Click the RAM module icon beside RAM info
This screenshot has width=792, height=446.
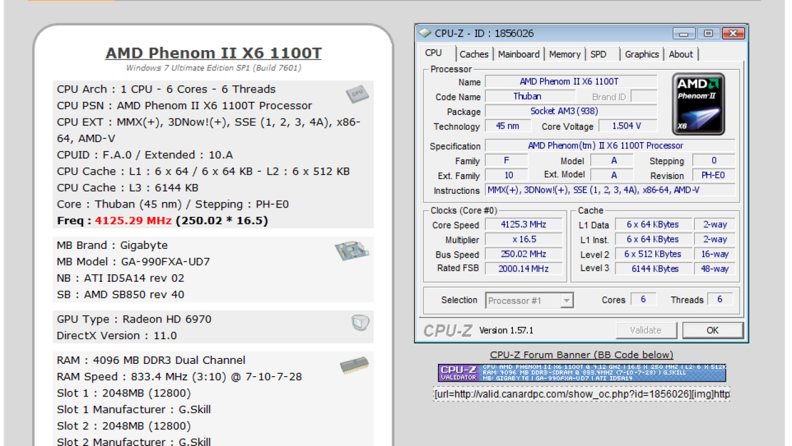355,366
